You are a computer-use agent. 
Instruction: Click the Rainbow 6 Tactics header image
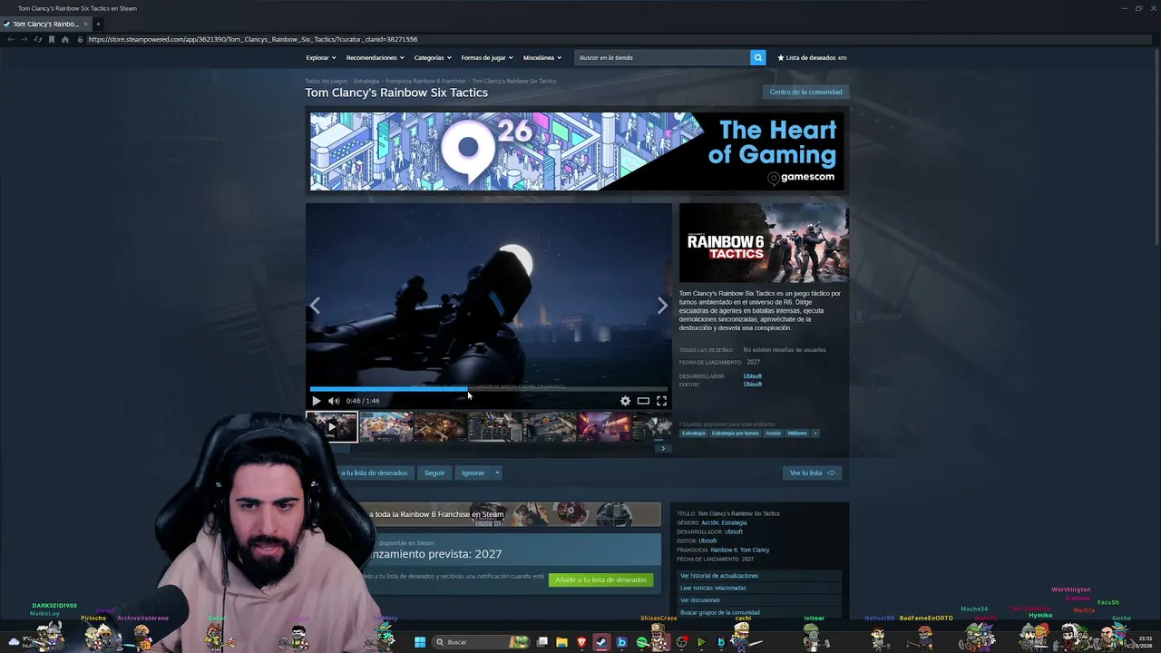pos(764,243)
